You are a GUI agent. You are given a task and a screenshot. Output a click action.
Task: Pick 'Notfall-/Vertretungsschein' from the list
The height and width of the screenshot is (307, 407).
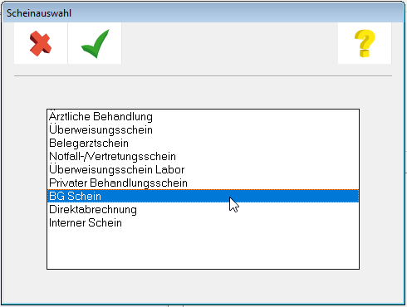click(x=203, y=156)
